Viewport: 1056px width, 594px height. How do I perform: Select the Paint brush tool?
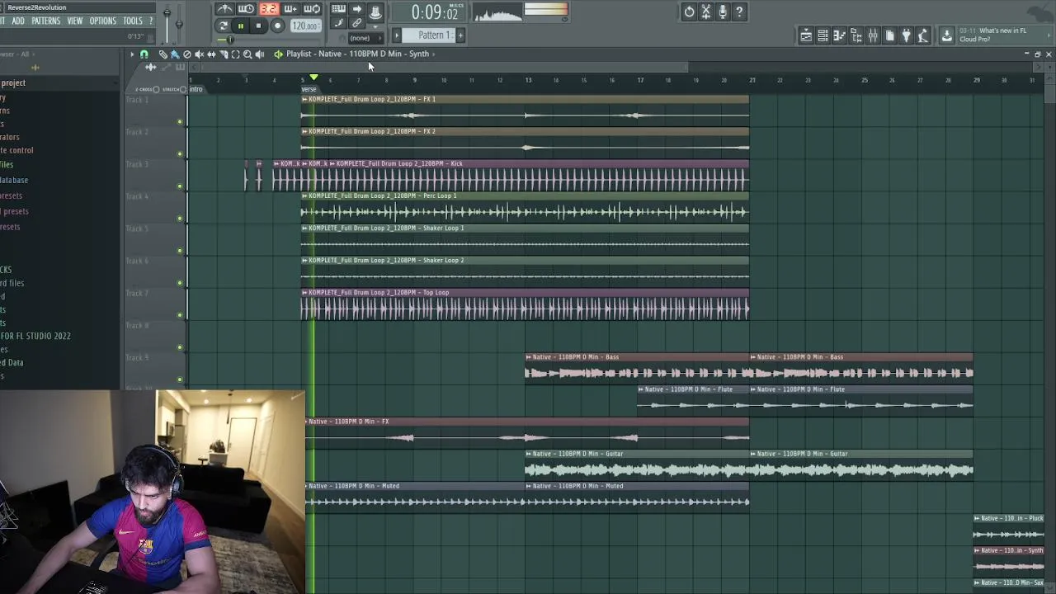pyautogui.click(x=175, y=54)
